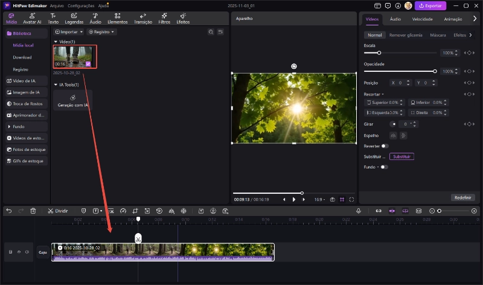
Task: Toggle the Fundo switch
Action: point(384,167)
